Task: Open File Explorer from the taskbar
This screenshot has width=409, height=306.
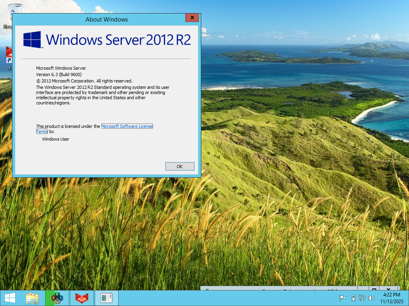Action: [32, 298]
